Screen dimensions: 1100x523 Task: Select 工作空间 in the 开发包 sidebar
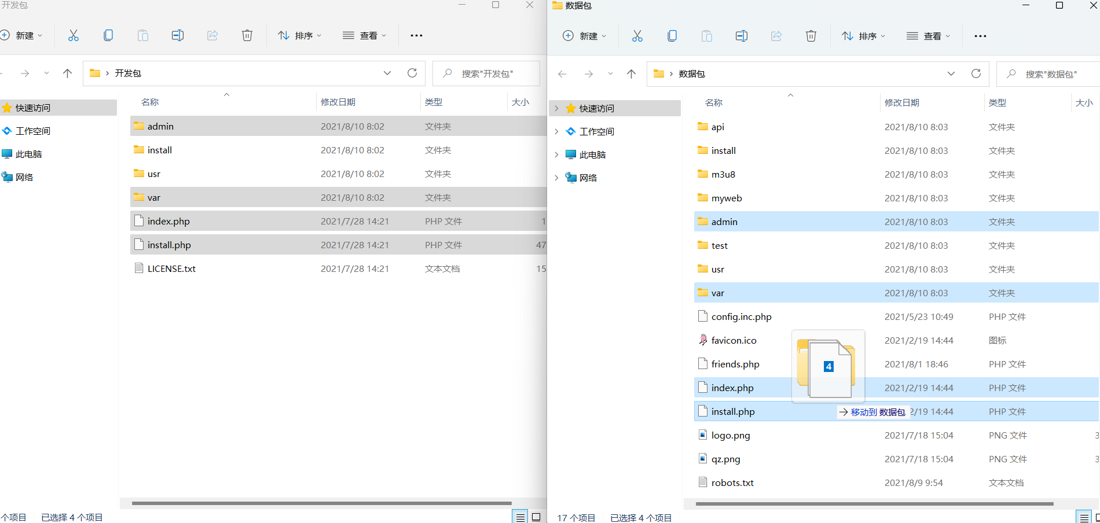click(33, 131)
